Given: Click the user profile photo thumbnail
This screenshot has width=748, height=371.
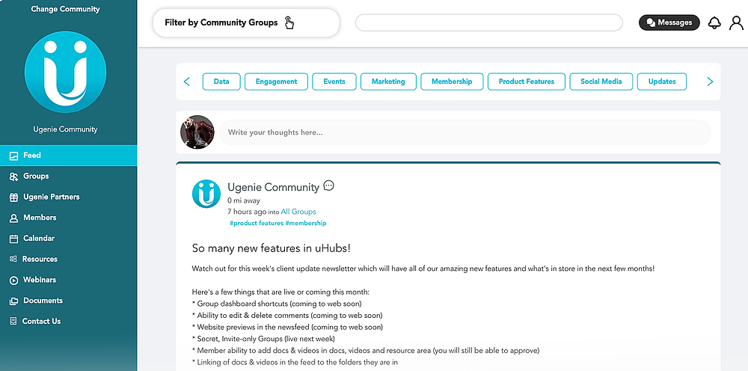Looking at the screenshot, I should [x=197, y=132].
